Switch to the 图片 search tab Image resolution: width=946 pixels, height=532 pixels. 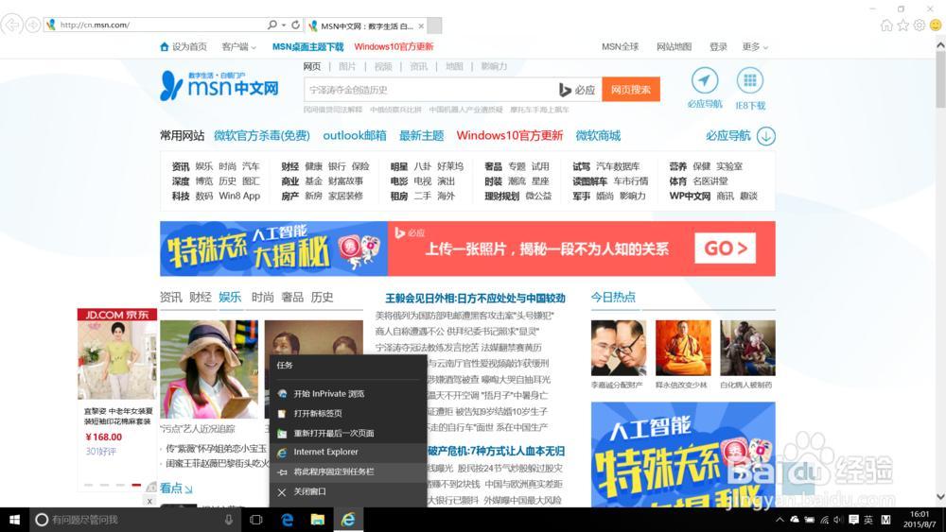[x=347, y=66]
